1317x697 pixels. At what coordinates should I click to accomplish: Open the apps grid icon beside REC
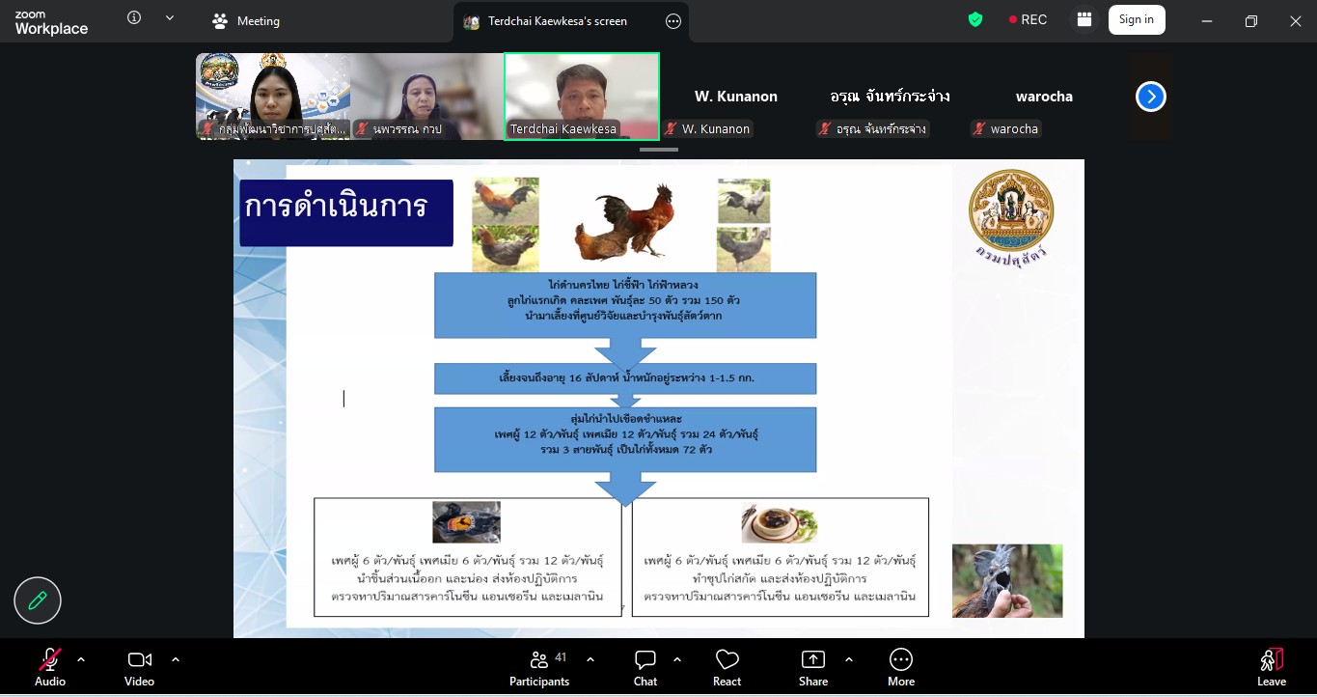[x=1084, y=19]
